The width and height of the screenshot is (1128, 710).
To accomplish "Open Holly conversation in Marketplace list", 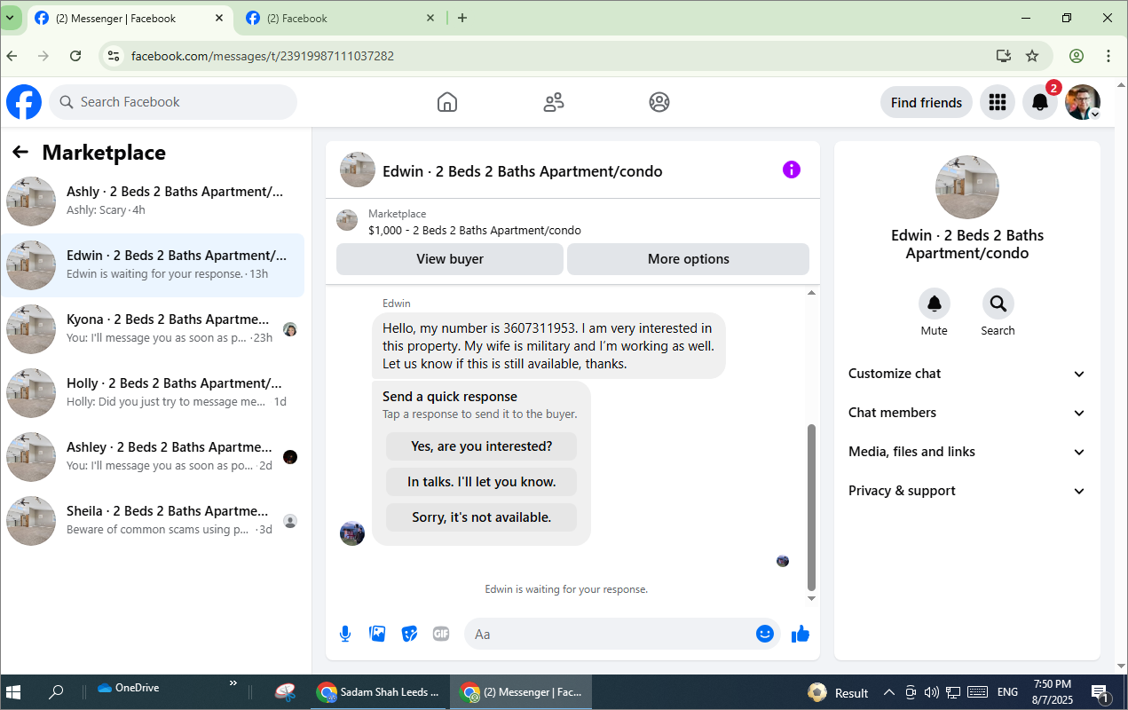I will click(153, 392).
